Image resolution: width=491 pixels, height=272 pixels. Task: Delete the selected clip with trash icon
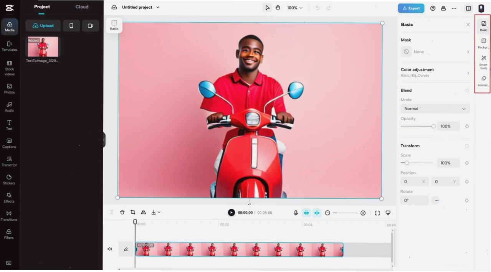(122, 212)
